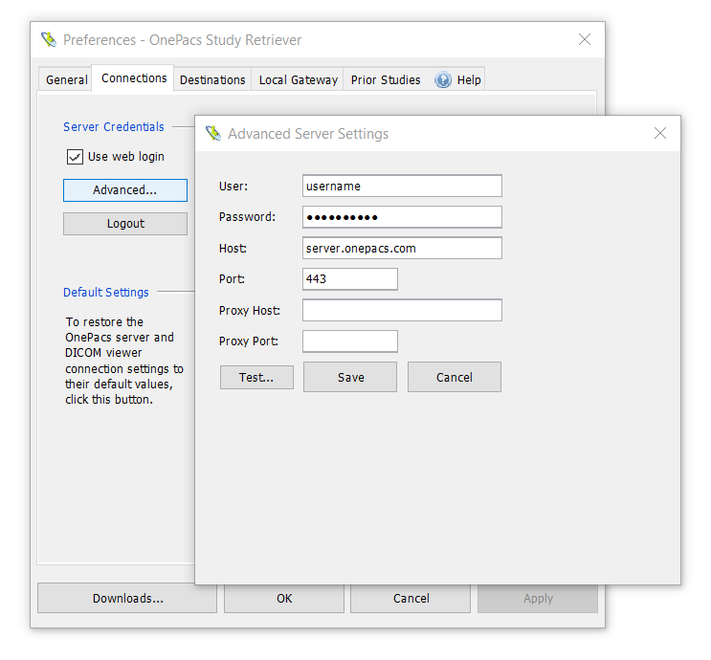Click into the Password field

[402, 217]
